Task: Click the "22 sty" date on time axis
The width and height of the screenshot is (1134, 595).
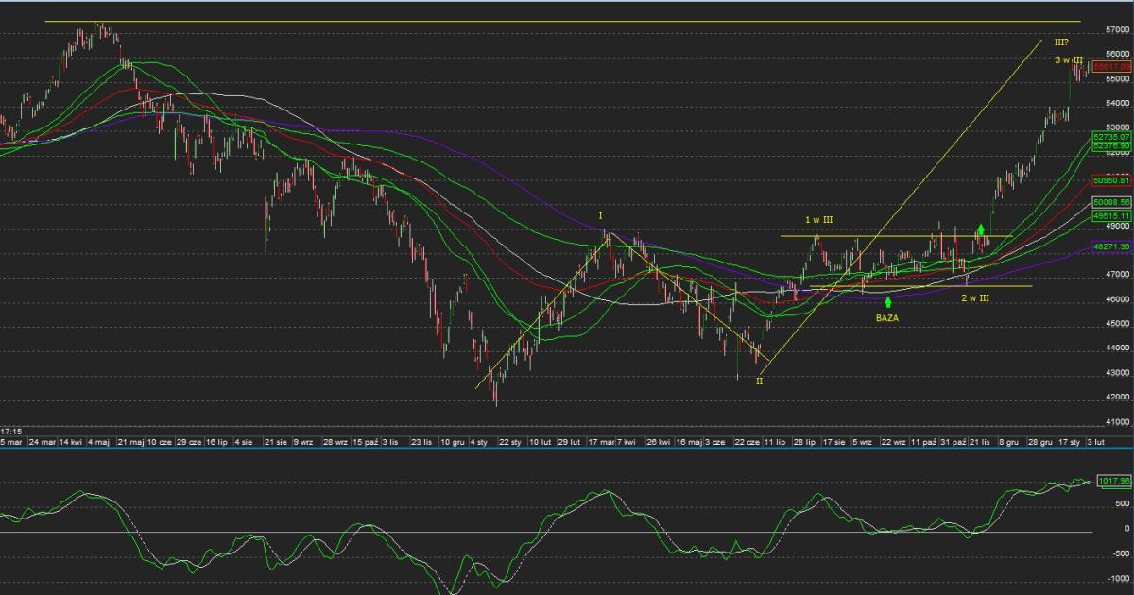Action: click(511, 441)
